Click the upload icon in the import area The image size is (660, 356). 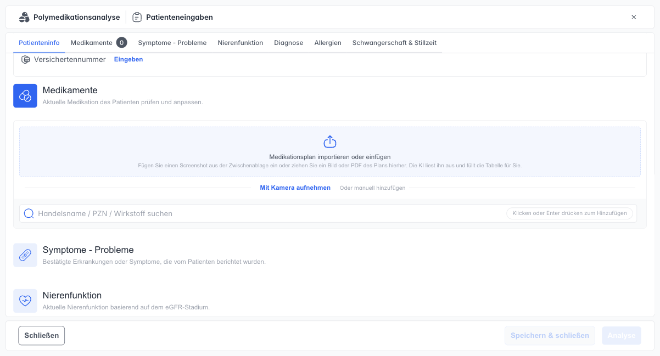click(x=330, y=142)
